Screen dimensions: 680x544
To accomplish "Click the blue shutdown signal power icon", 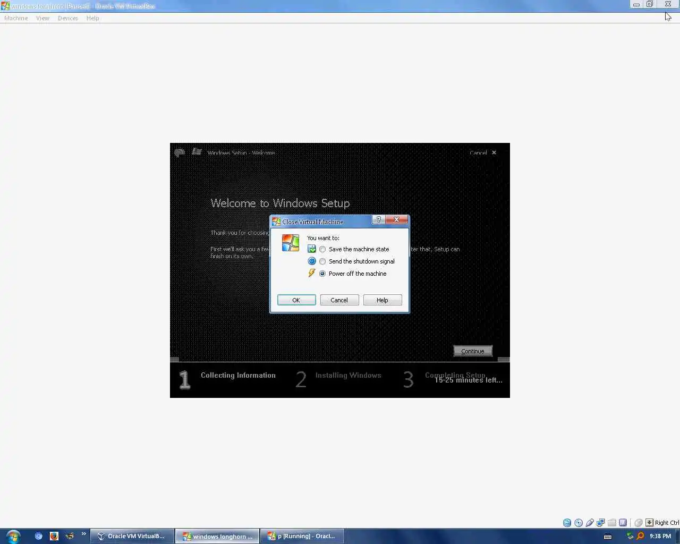I will coord(312,261).
